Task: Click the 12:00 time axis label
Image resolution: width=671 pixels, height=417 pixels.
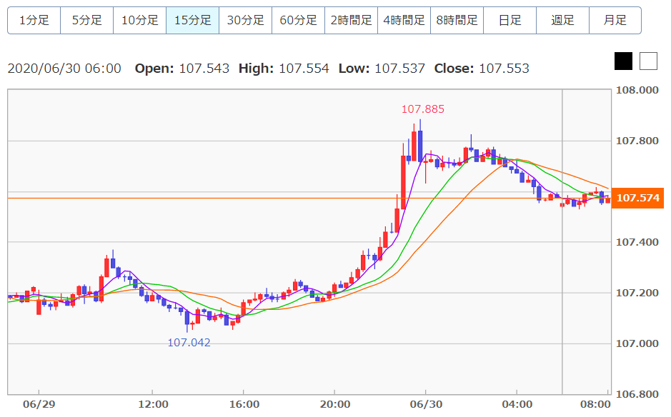Action: point(153,405)
